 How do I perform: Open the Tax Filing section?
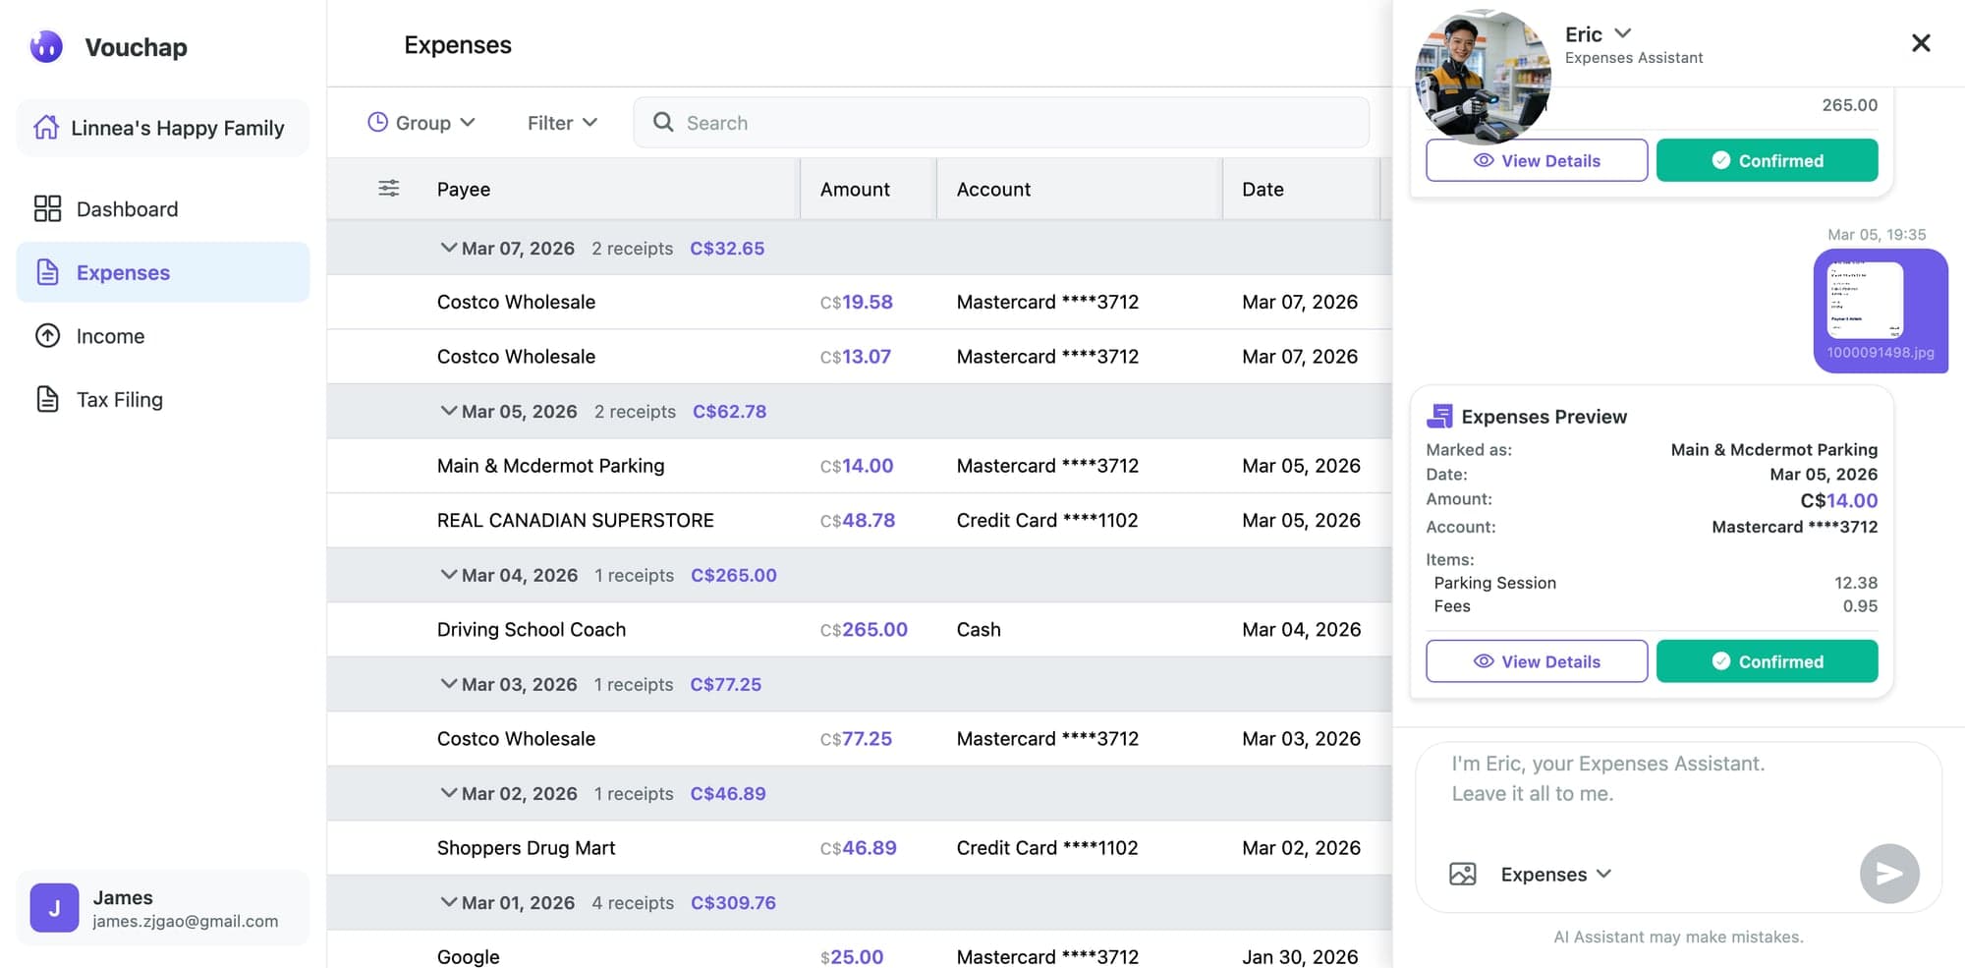click(120, 399)
